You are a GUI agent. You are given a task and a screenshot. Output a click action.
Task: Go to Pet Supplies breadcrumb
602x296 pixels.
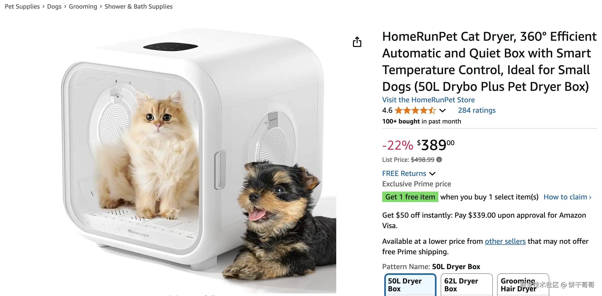click(x=22, y=7)
